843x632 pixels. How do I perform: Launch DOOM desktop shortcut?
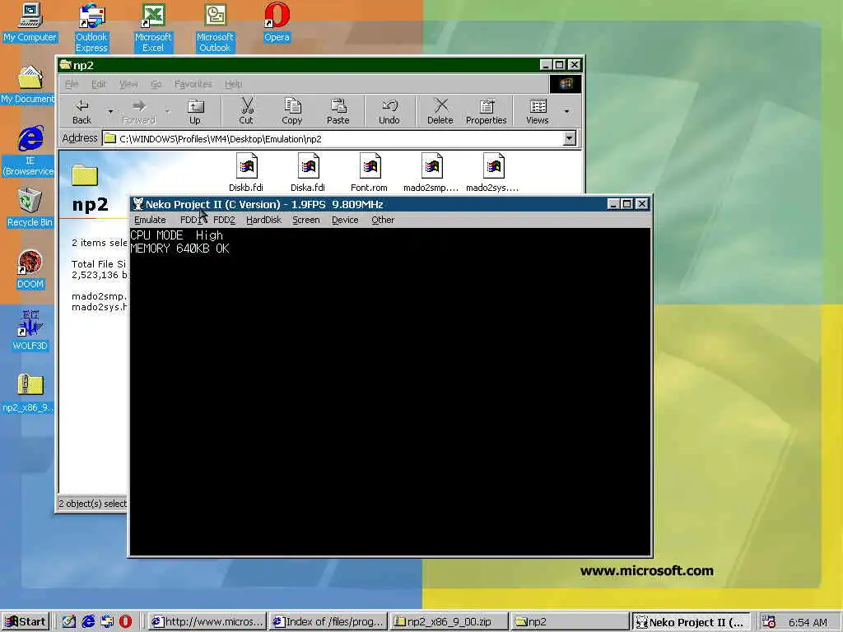pos(30,270)
